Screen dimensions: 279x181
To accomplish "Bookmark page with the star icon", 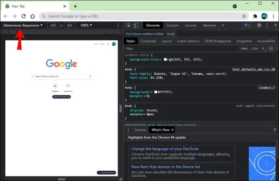I will tap(244, 16).
